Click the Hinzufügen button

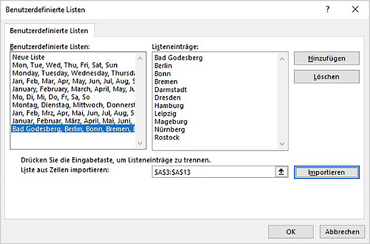[x=327, y=58]
